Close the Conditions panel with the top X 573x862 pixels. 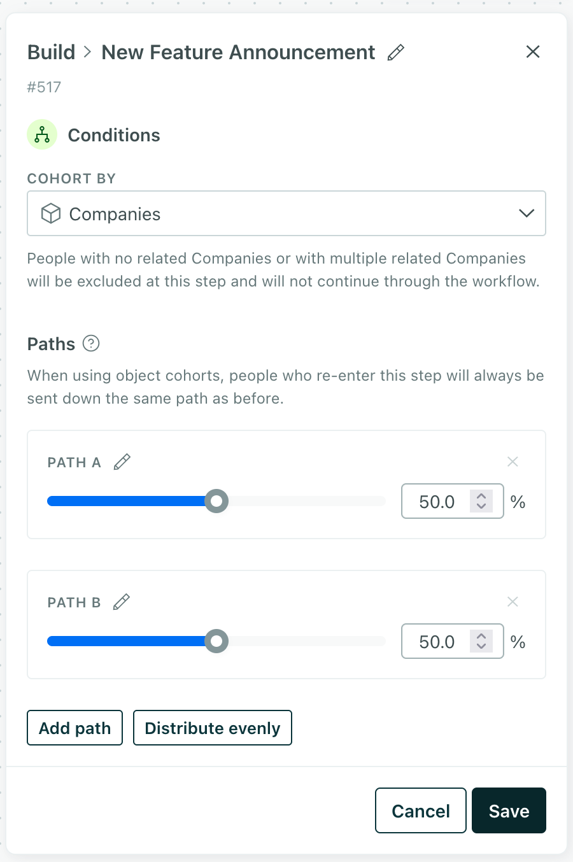[533, 52]
